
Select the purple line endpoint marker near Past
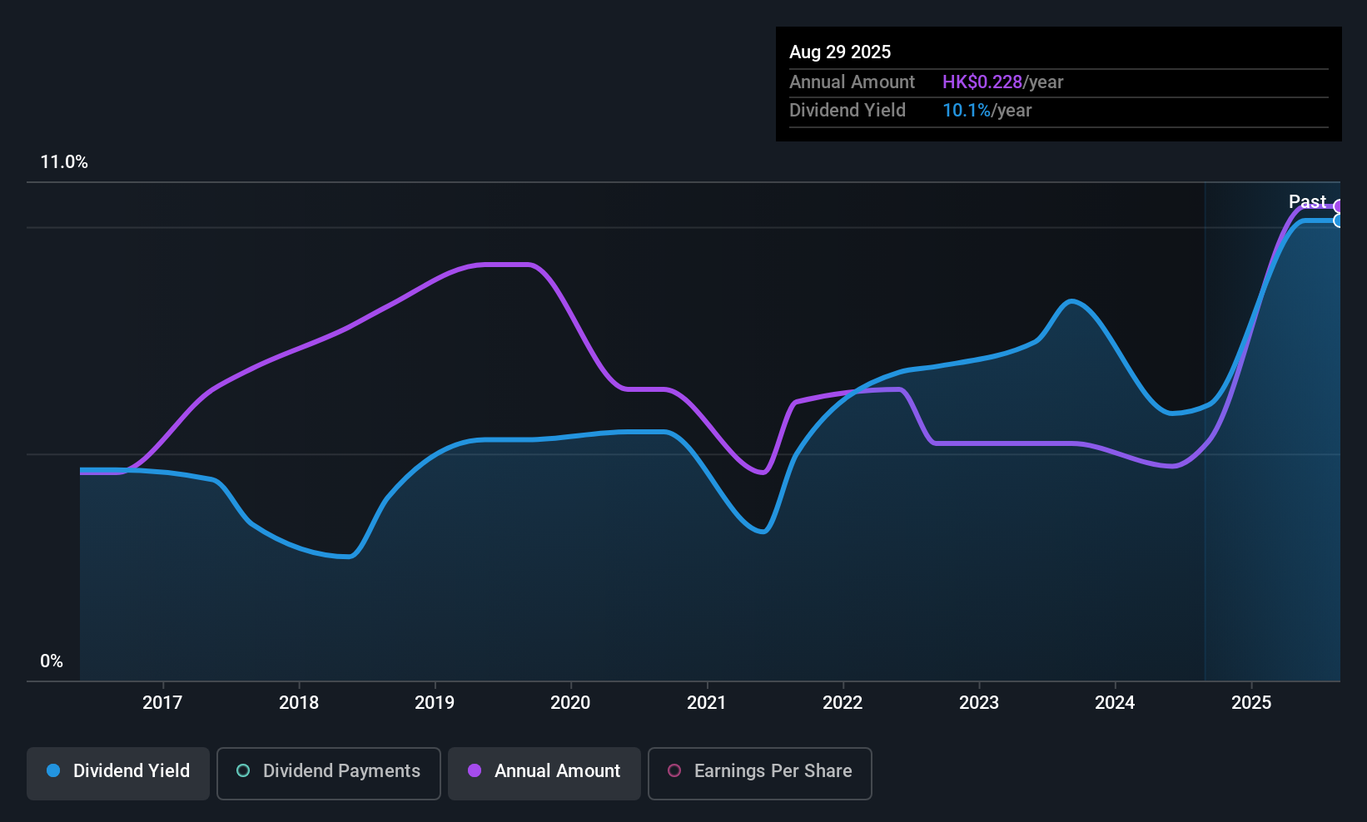(1339, 205)
